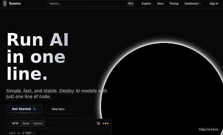Viewport: 223px width, 135px height.
Task: Click the green dot in the code window
Action: (x=108, y=124)
